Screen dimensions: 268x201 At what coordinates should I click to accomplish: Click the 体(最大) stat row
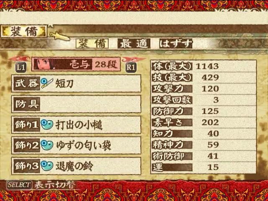click(204, 66)
